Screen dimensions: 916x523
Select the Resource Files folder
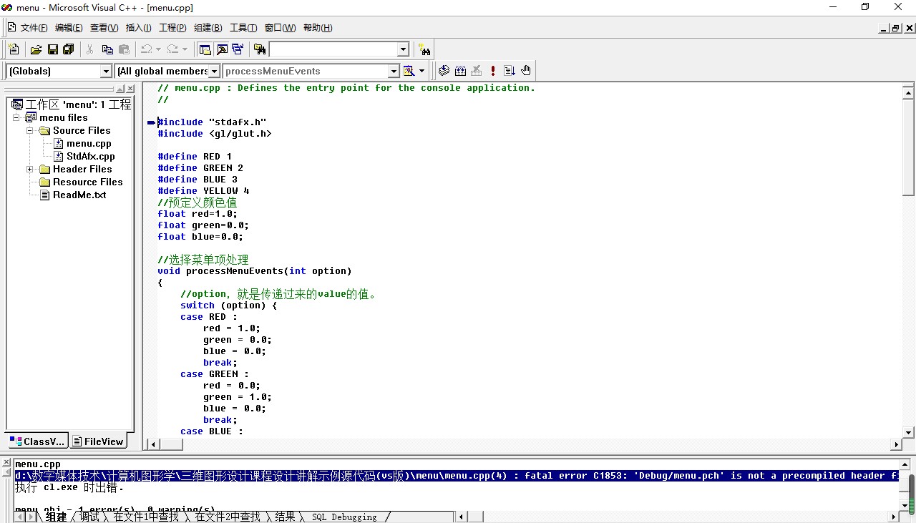88,182
